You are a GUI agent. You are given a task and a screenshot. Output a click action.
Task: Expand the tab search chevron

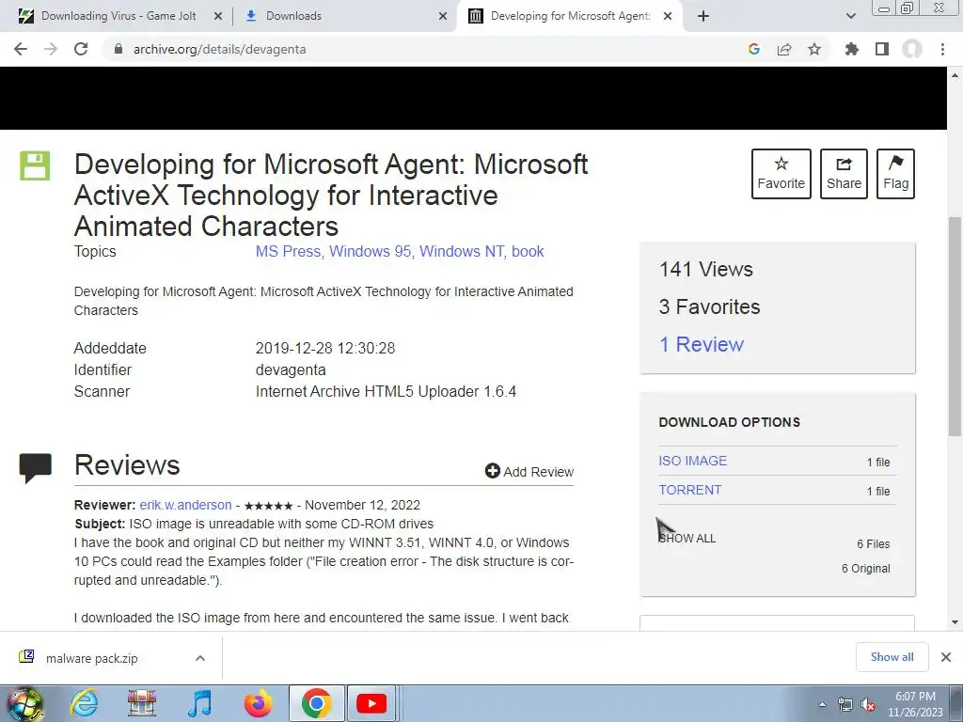pos(850,16)
